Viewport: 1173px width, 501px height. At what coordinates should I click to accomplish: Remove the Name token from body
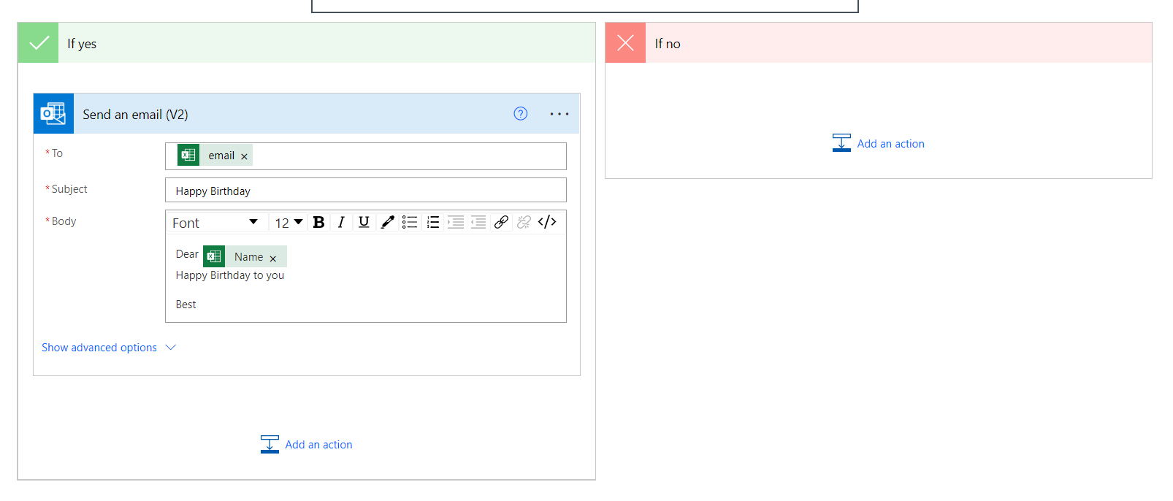point(273,259)
